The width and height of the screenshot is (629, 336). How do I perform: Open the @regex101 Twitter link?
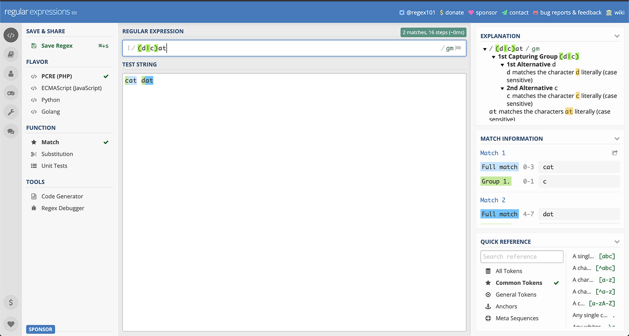point(421,13)
